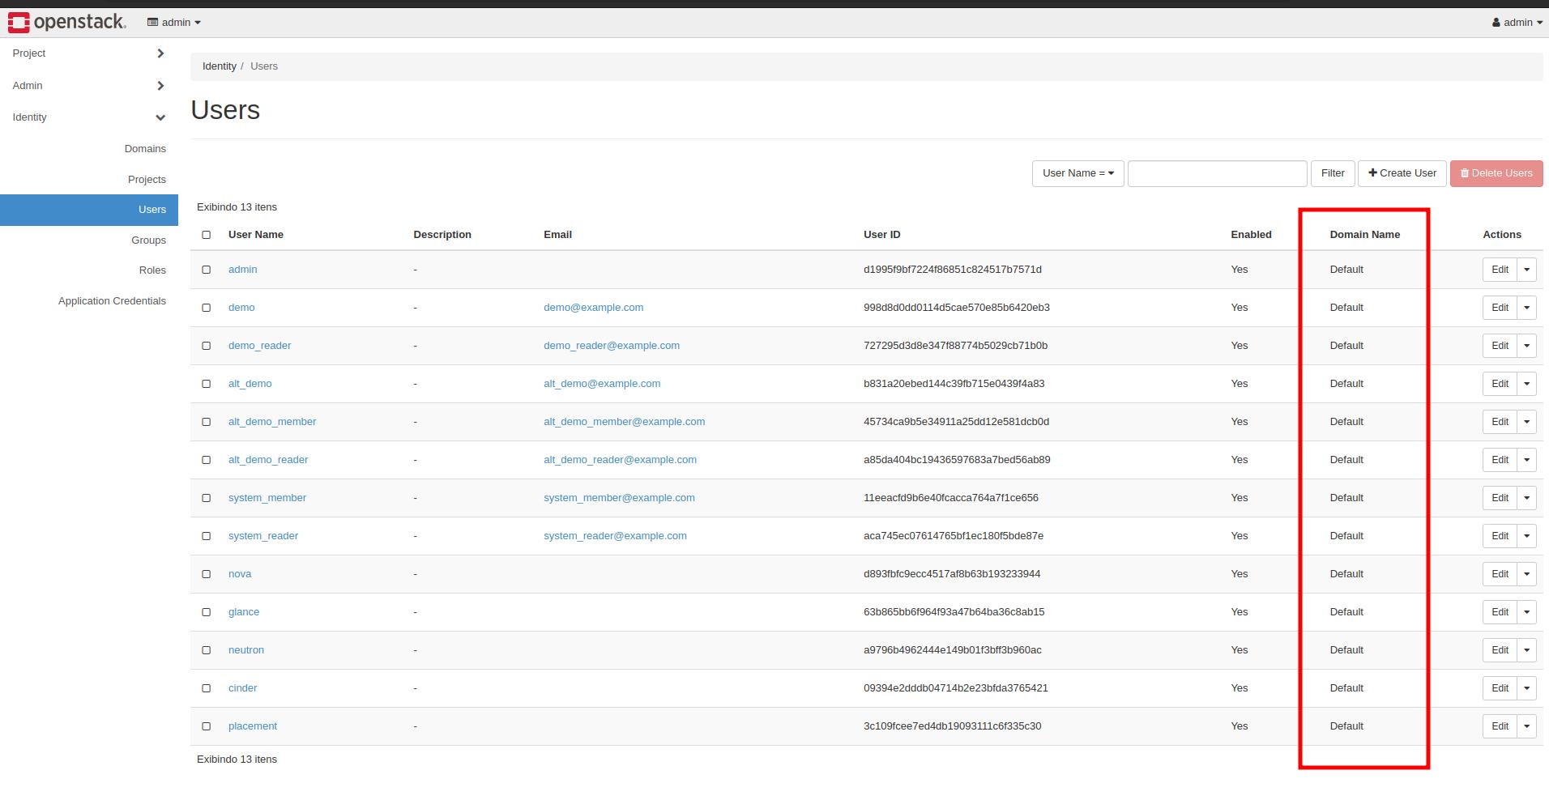Check the checkbox for the demo user

tap(207, 308)
